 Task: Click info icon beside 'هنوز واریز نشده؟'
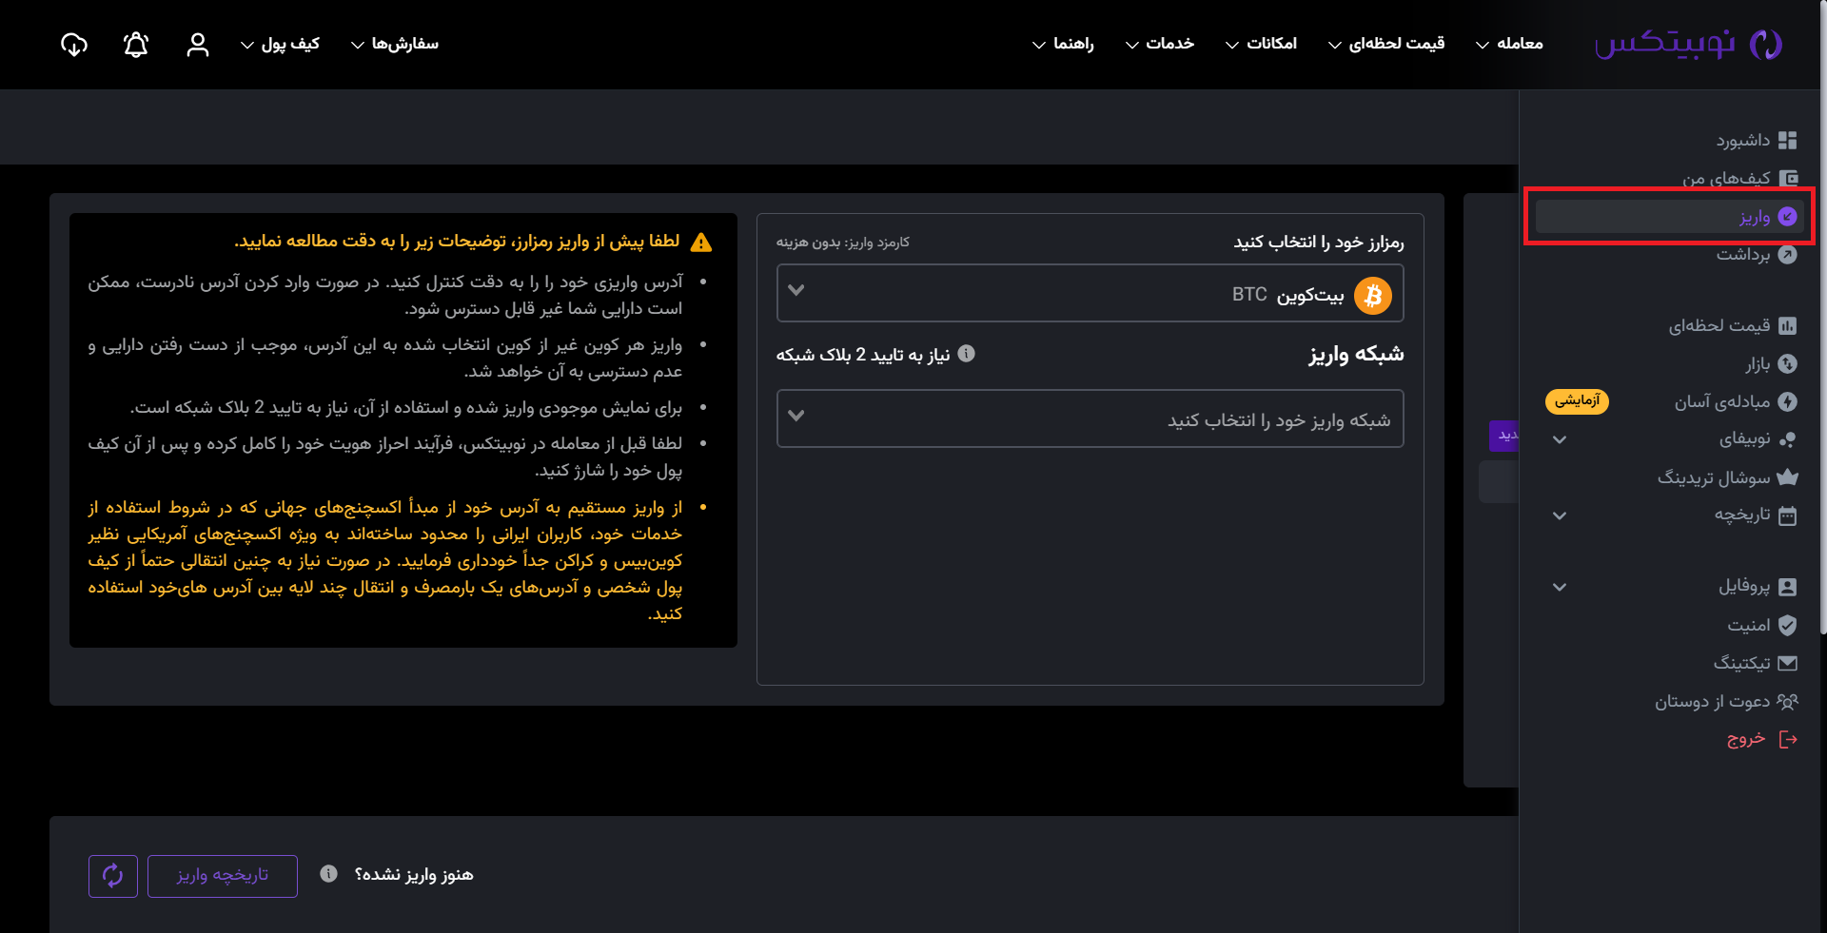(328, 874)
